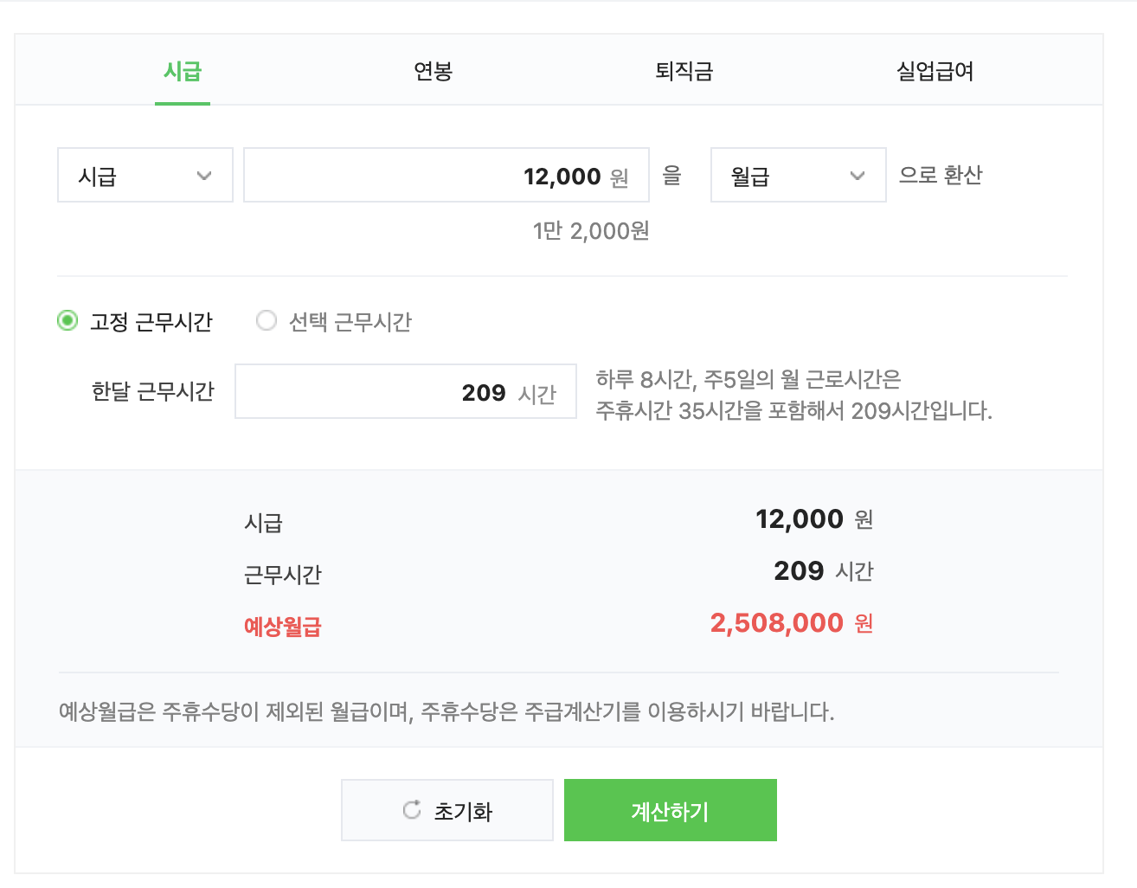Enable the 선택 근무시간 option
Screen dimensions: 1137x888
(x=267, y=320)
